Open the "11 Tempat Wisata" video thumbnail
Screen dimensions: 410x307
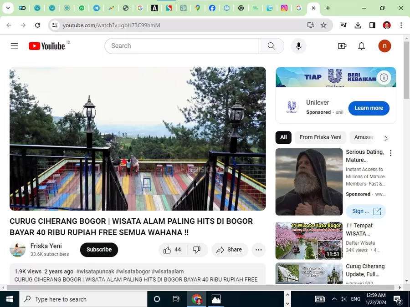coord(309,241)
